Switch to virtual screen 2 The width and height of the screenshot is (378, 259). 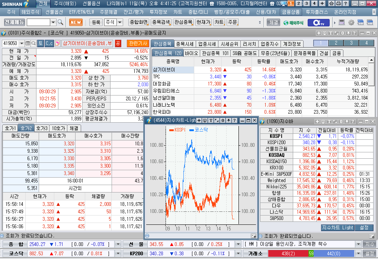pos(299,3)
